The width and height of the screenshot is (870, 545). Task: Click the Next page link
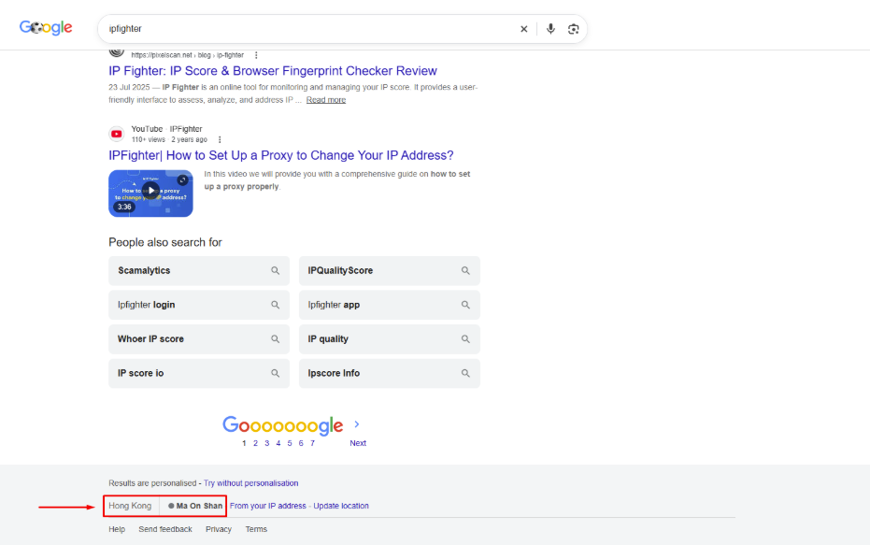(x=358, y=443)
